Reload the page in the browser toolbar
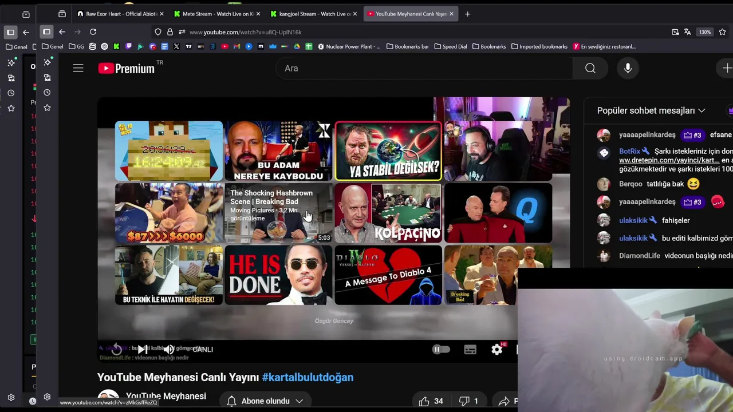Image resolution: width=733 pixels, height=412 pixels. coord(93,32)
